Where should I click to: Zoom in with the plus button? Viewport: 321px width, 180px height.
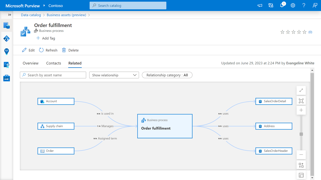301,110
